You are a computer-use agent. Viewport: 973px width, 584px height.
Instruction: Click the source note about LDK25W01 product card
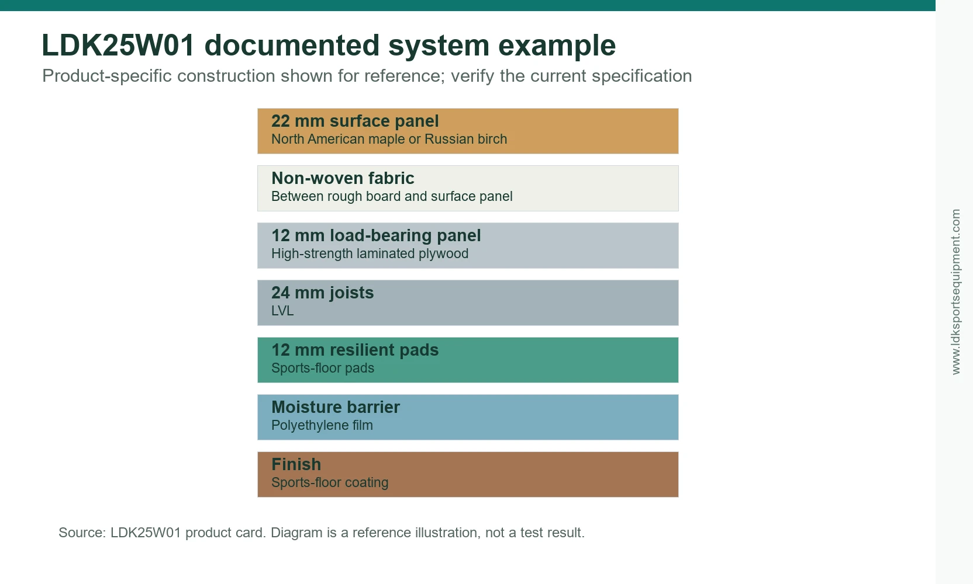322,533
